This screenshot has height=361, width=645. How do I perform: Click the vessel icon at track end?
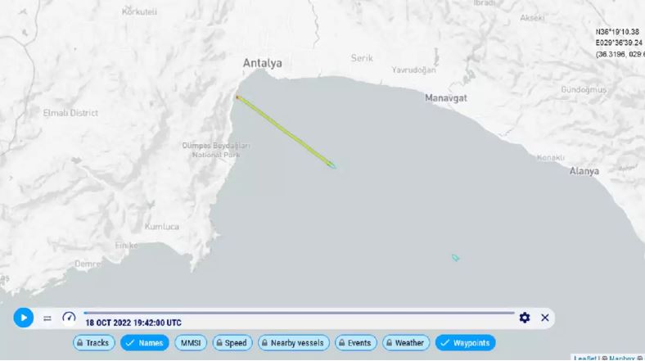(x=332, y=165)
